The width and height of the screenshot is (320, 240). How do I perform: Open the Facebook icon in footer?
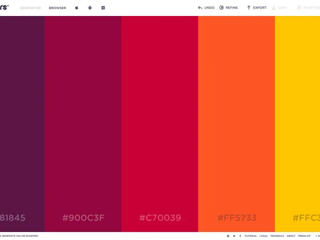pyautogui.click(x=240, y=236)
